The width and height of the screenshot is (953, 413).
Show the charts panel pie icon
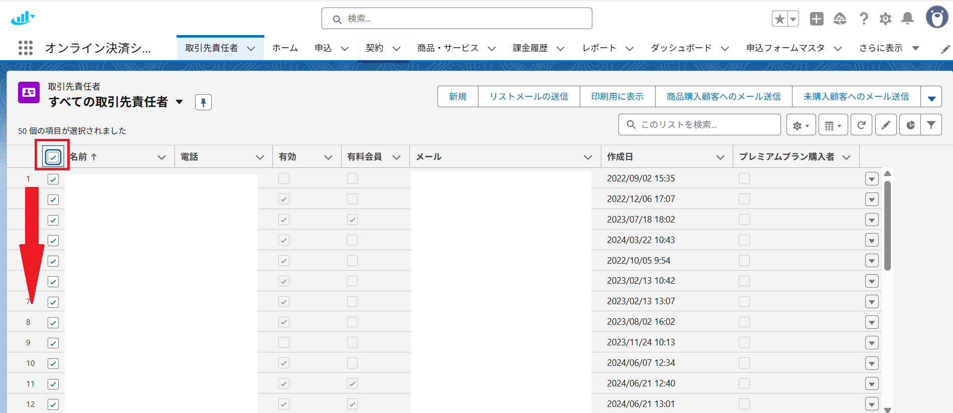910,125
